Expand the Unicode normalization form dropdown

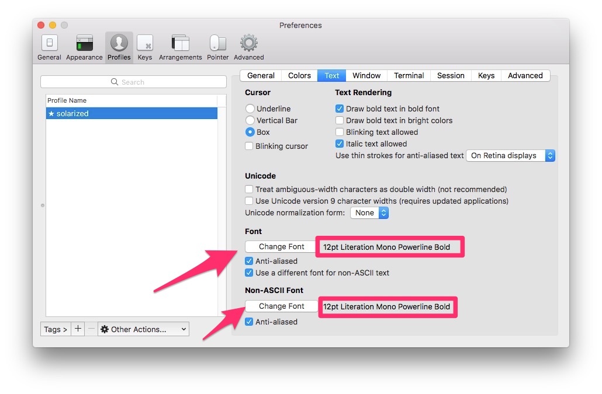click(x=369, y=213)
